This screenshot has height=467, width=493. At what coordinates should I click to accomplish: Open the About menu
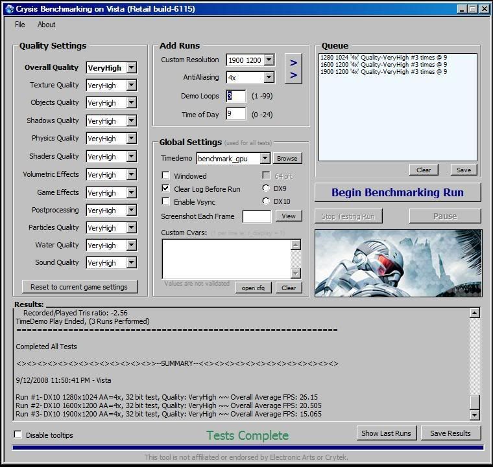click(x=46, y=25)
